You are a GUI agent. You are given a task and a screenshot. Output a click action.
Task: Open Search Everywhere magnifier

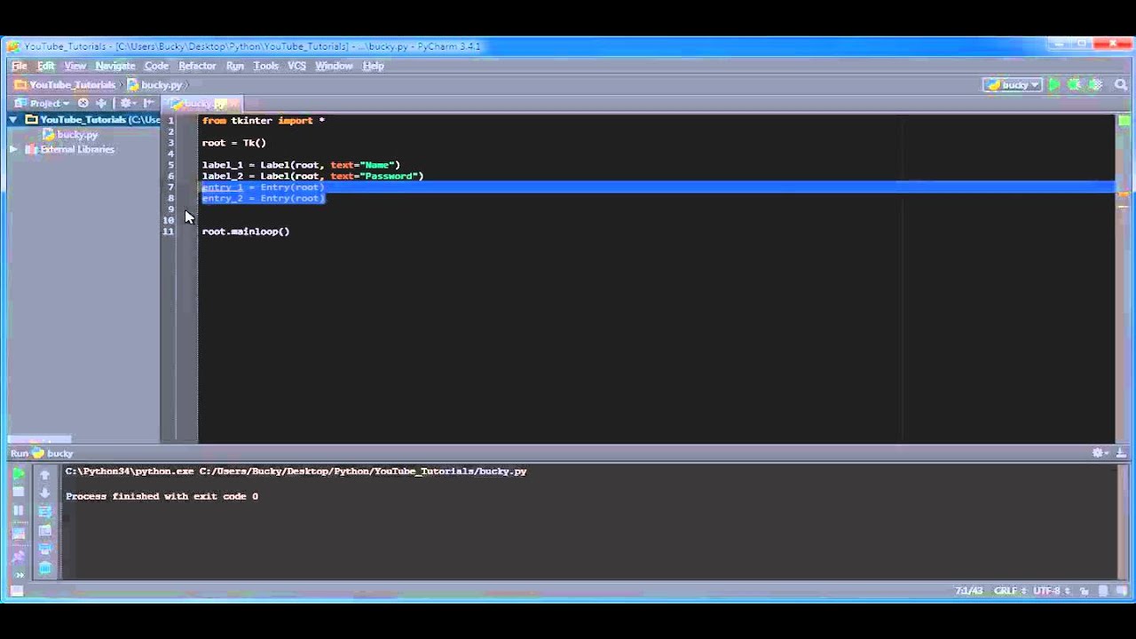[1121, 85]
